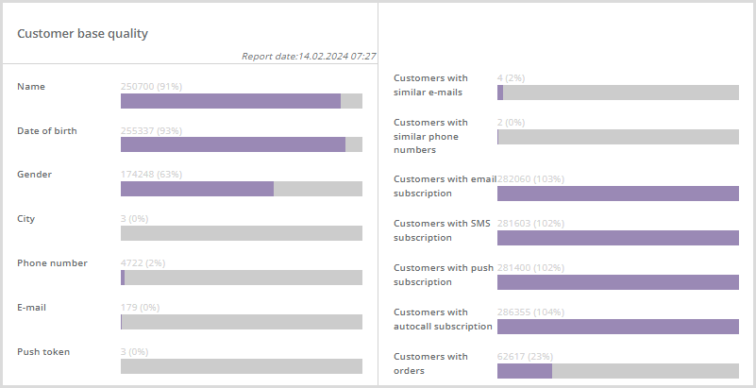Image resolution: width=756 pixels, height=388 pixels.
Task: Click the SMS subscription progress bar
Action: coord(617,238)
